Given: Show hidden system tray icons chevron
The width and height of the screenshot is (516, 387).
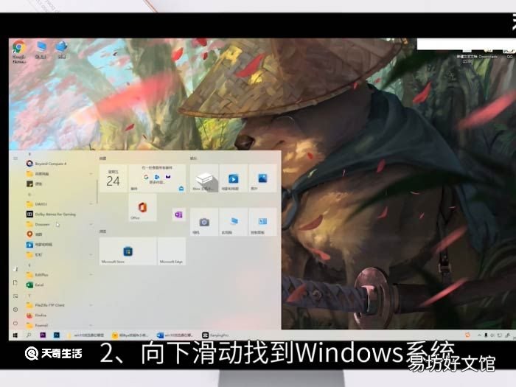Looking at the screenshot, I should [479, 335].
